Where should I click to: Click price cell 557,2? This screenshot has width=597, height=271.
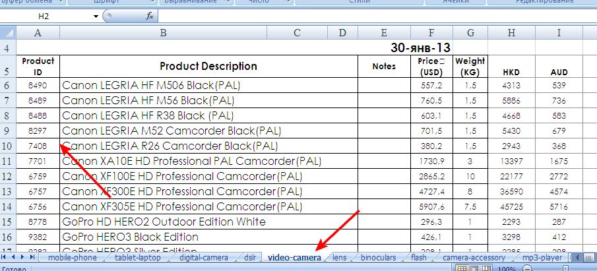point(431,85)
